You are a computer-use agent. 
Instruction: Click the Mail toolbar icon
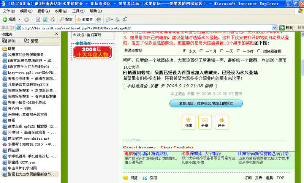click(x=108, y=19)
